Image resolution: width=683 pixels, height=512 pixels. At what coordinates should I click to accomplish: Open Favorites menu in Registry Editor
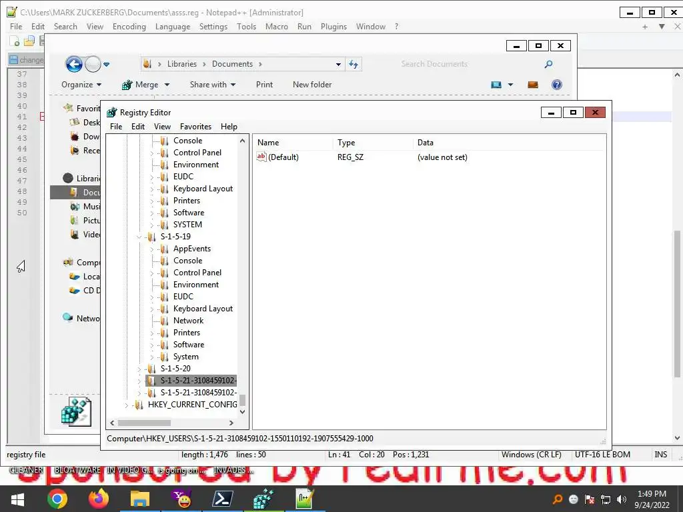(195, 127)
